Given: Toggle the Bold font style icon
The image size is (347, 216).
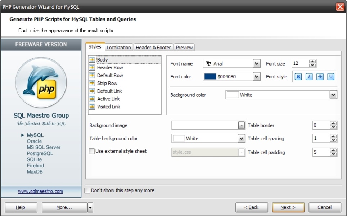Looking at the screenshot, I should 298,77.
